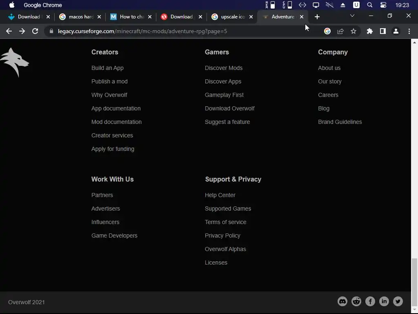The width and height of the screenshot is (418, 314).
Task: Open the Reddit social icon
Action: pos(356,301)
